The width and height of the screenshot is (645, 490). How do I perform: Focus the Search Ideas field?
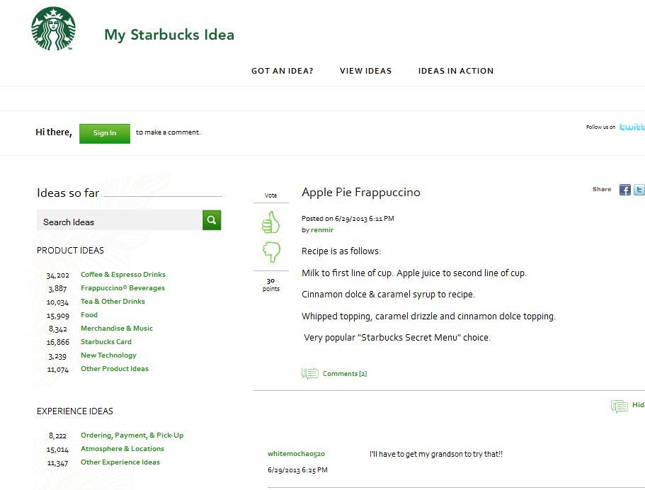tap(120, 220)
